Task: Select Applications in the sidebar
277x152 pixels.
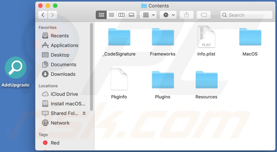Action: [64, 45]
